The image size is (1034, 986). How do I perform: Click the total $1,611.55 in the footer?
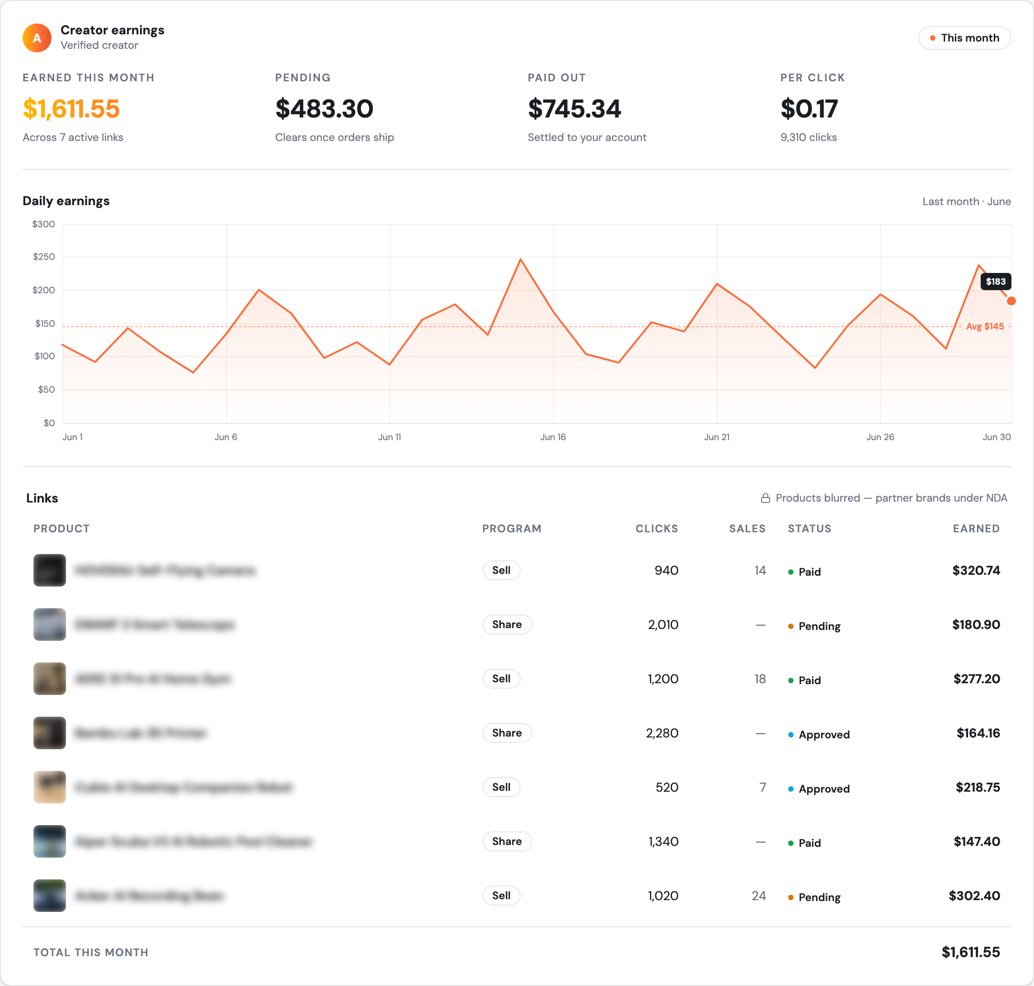tap(970, 952)
